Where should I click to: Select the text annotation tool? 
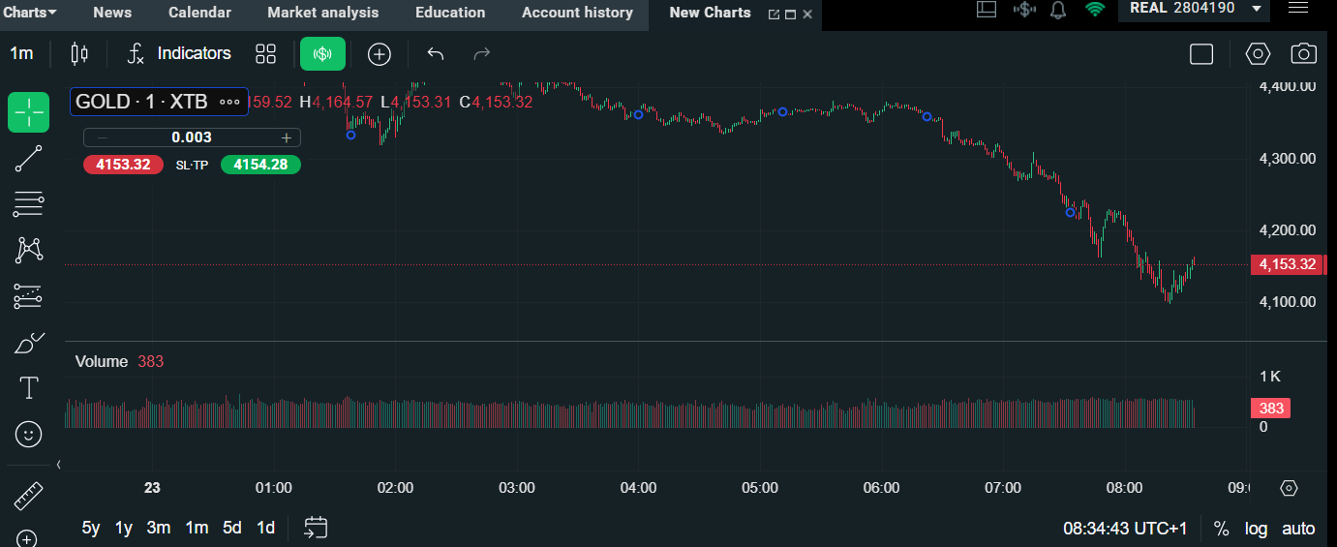pos(29,388)
